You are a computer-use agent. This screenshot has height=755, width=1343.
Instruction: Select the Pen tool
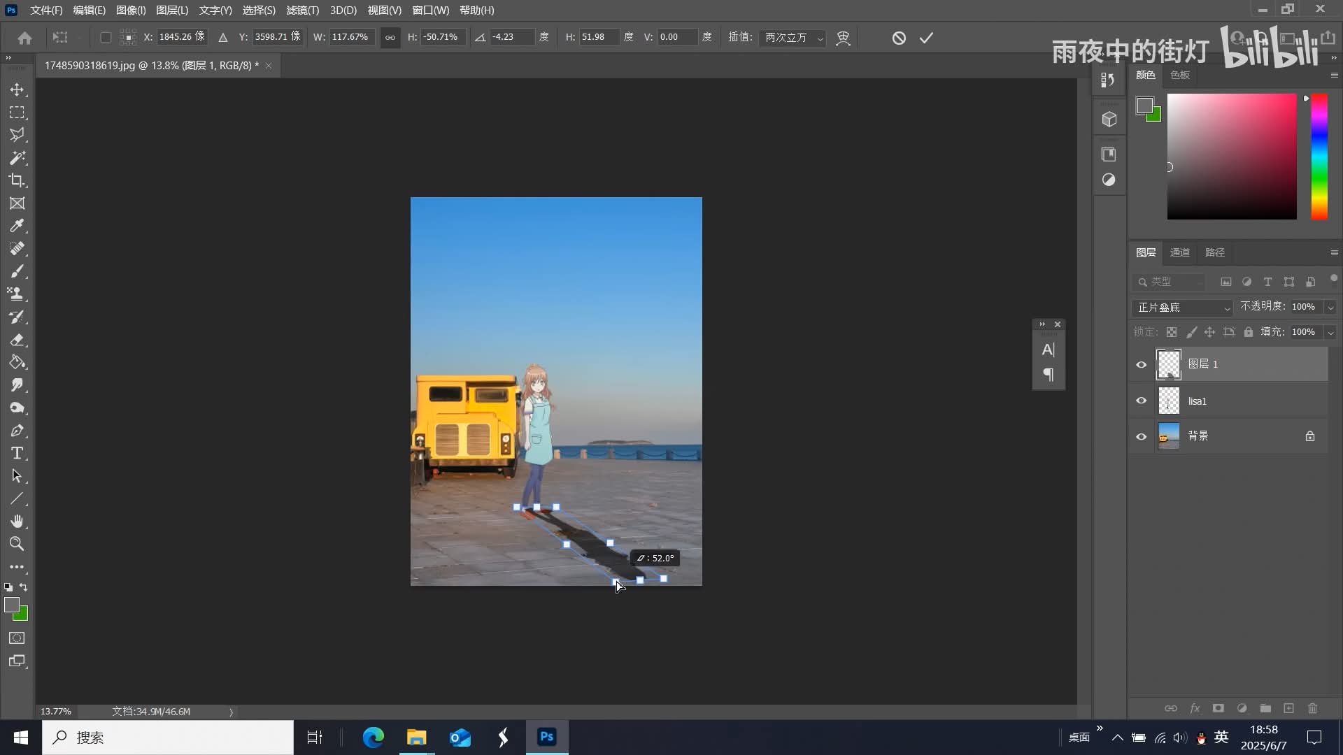click(x=17, y=431)
